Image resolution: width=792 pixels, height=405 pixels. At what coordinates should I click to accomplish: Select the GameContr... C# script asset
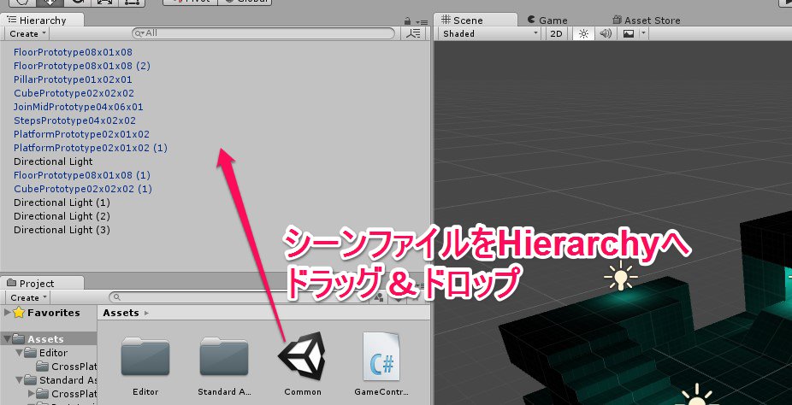tap(381, 356)
